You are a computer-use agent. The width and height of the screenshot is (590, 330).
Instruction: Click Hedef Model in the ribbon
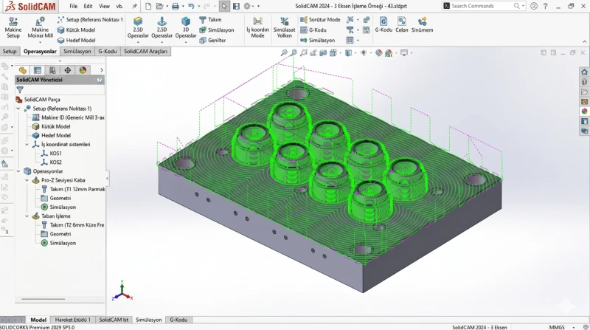(77, 41)
